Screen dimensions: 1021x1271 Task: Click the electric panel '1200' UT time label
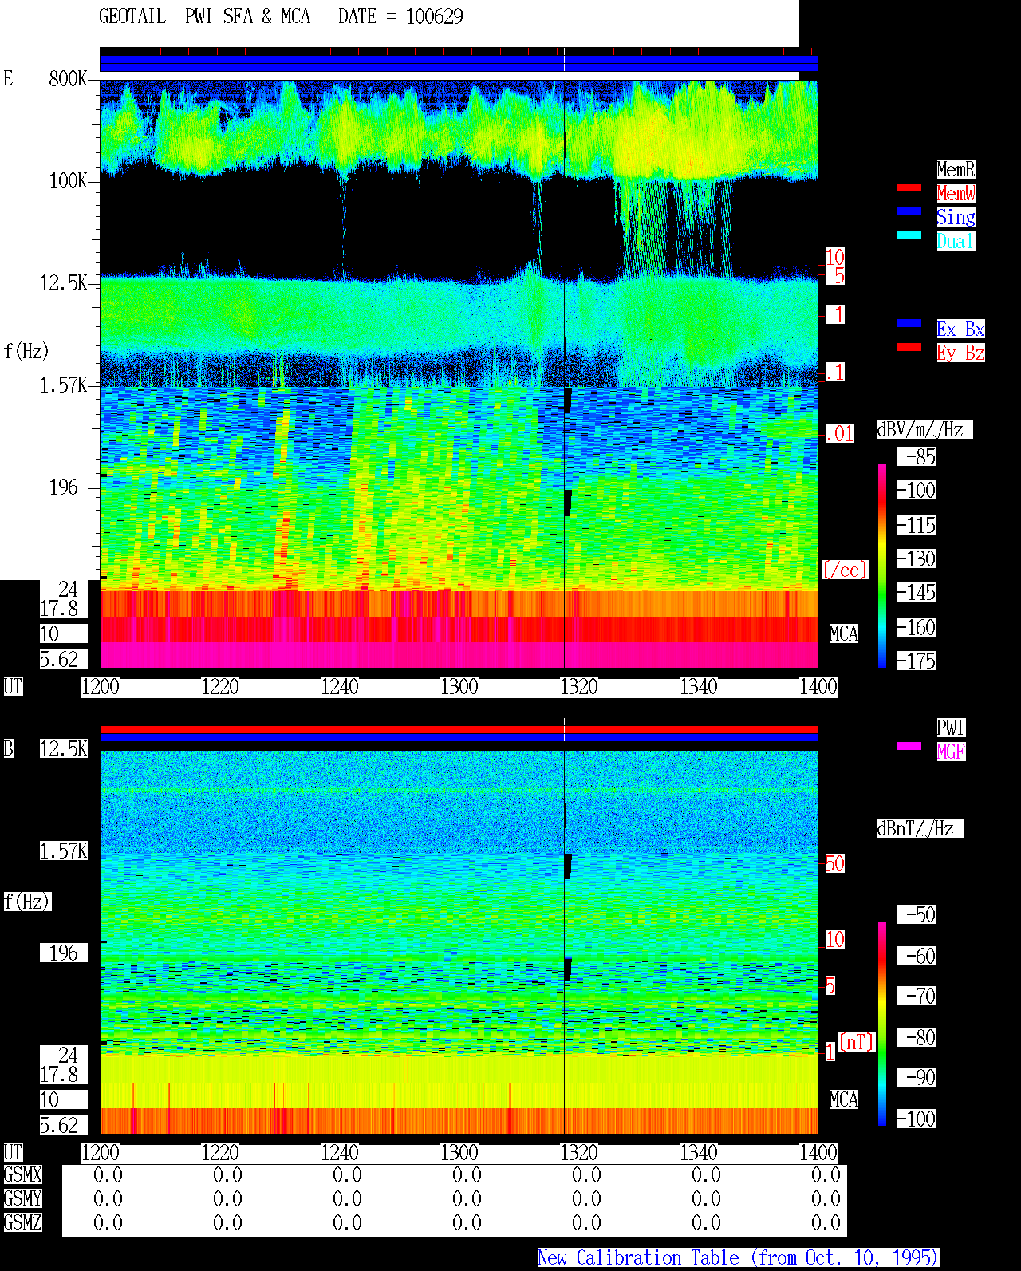pyautogui.click(x=101, y=687)
